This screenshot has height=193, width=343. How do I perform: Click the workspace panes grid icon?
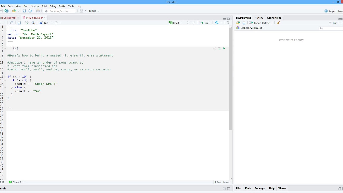tap(82, 11)
